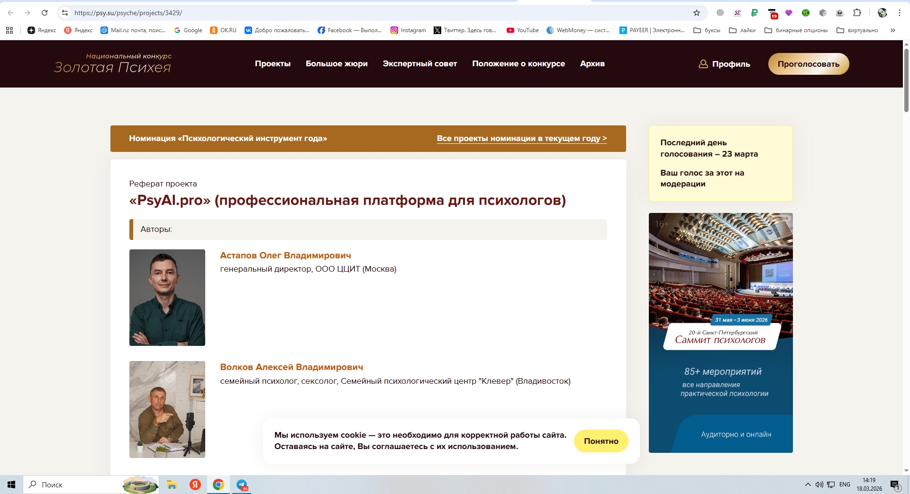This screenshot has width=910, height=494.
Task: Bookmark this page with the star icon
Action: pos(697,13)
